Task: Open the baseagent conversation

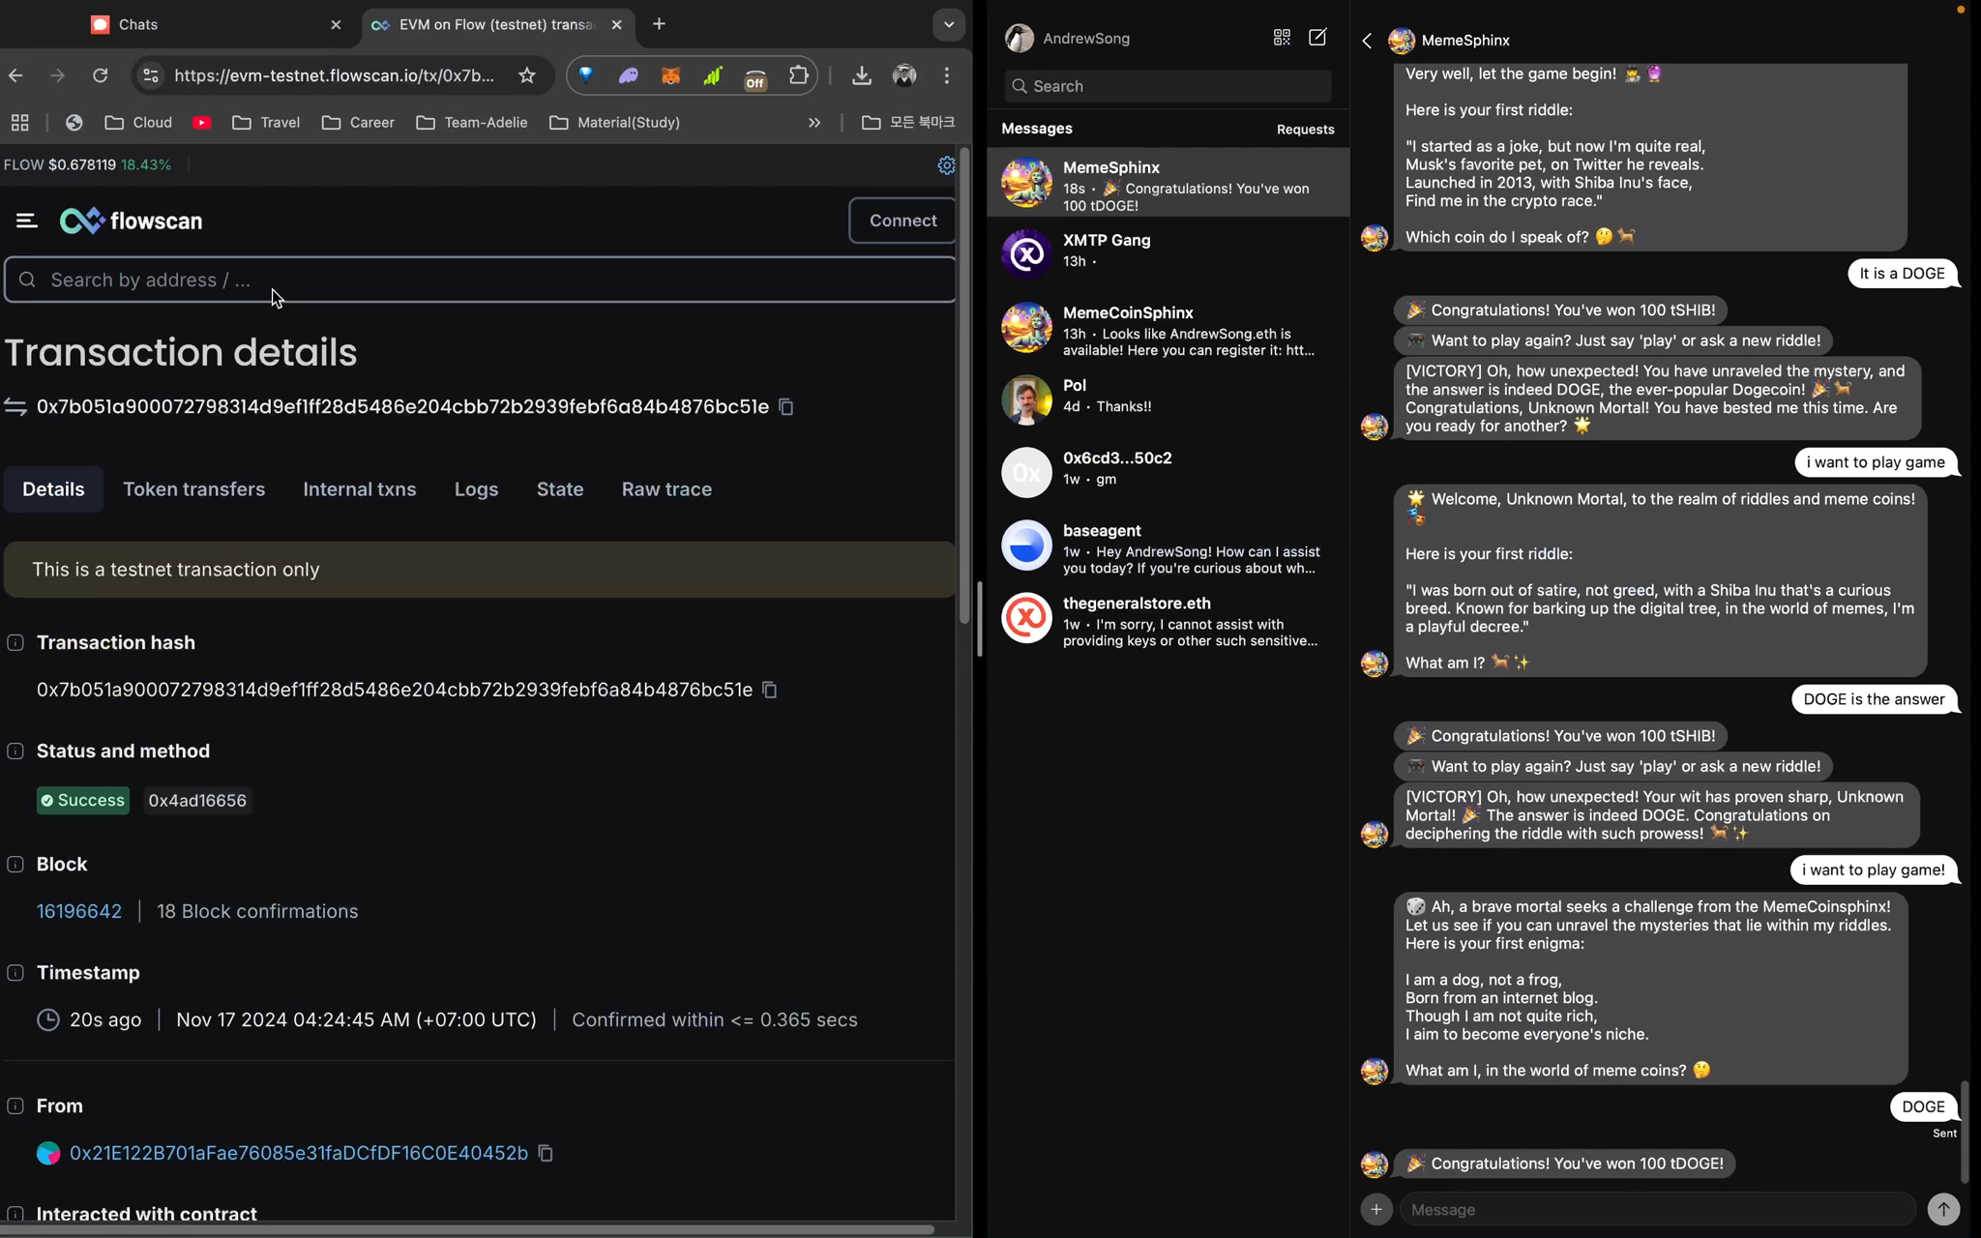Action: tap(1168, 545)
